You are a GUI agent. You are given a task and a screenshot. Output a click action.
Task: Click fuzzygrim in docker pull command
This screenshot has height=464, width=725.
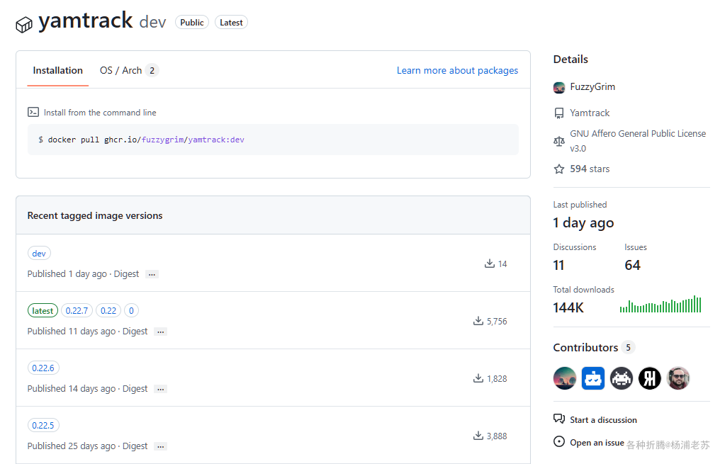[162, 140]
